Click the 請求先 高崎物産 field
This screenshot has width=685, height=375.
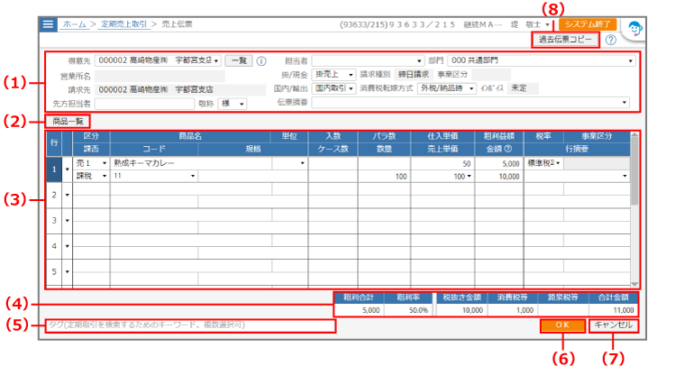point(180,90)
